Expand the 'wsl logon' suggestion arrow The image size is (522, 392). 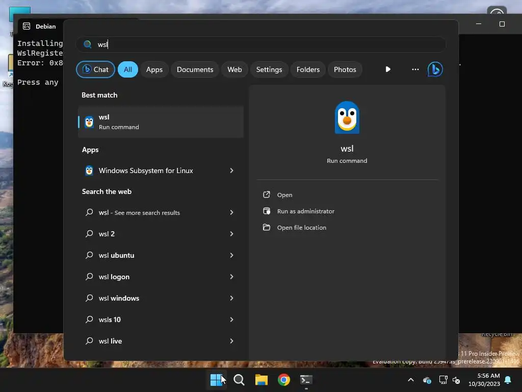[x=231, y=277]
